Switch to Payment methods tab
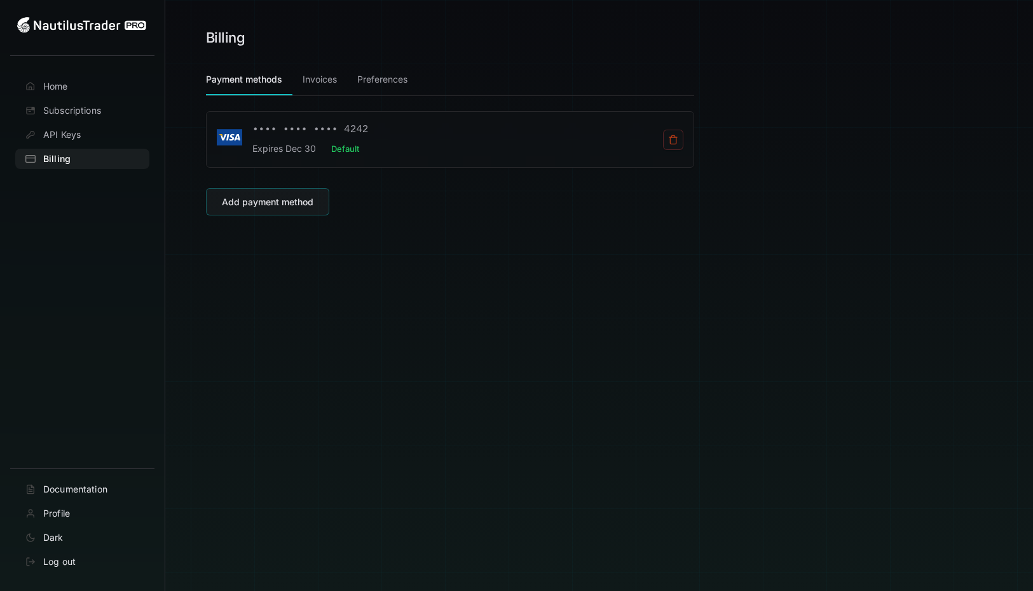 [x=243, y=79]
